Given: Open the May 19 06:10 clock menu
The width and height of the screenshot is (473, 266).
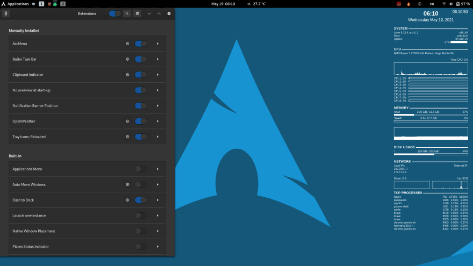Looking at the screenshot, I should [223, 4].
